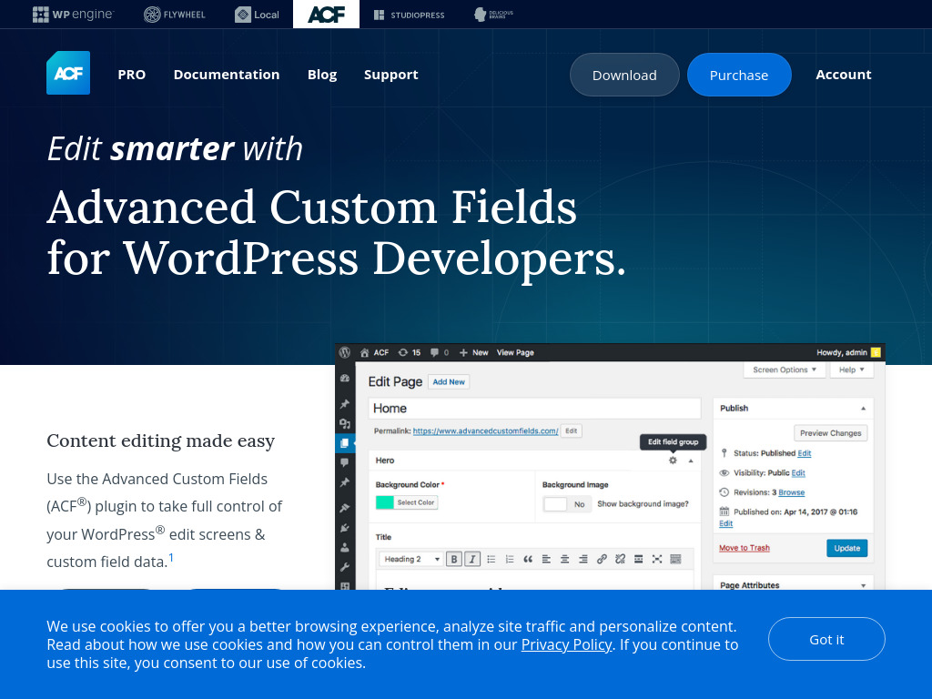Click the numbered list icon

coord(510,559)
